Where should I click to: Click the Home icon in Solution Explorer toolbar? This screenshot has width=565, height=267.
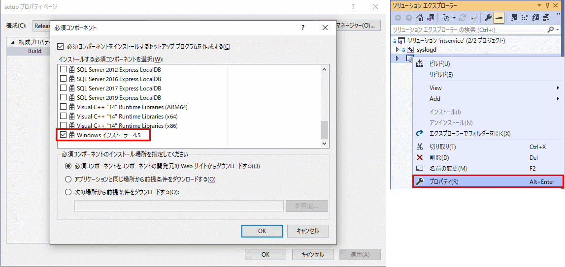tap(419, 17)
